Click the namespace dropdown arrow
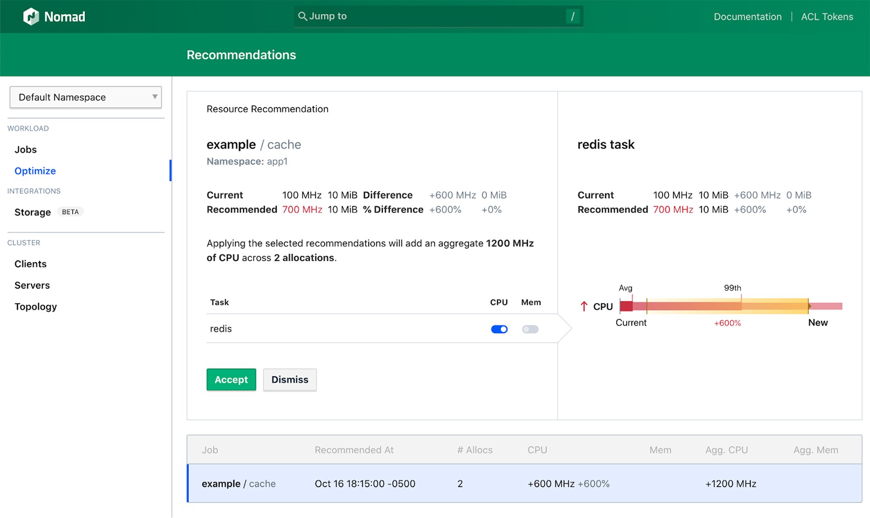 click(x=154, y=97)
